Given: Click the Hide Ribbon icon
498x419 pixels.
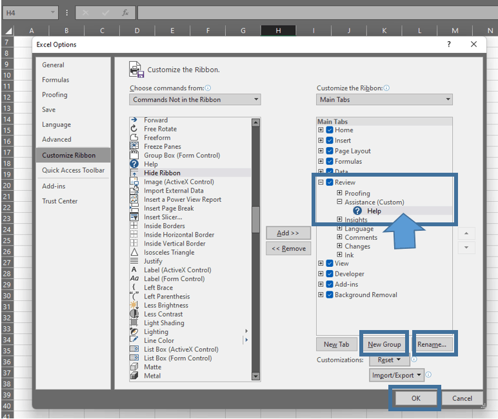Looking at the screenshot, I should pos(134,173).
